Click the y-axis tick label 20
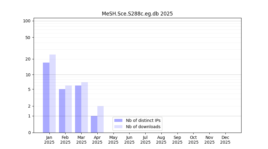This screenshot has height=149, width=268. point(28,59)
